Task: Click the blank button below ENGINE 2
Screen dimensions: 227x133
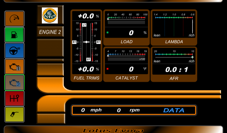Action: [x=50, y=48]
